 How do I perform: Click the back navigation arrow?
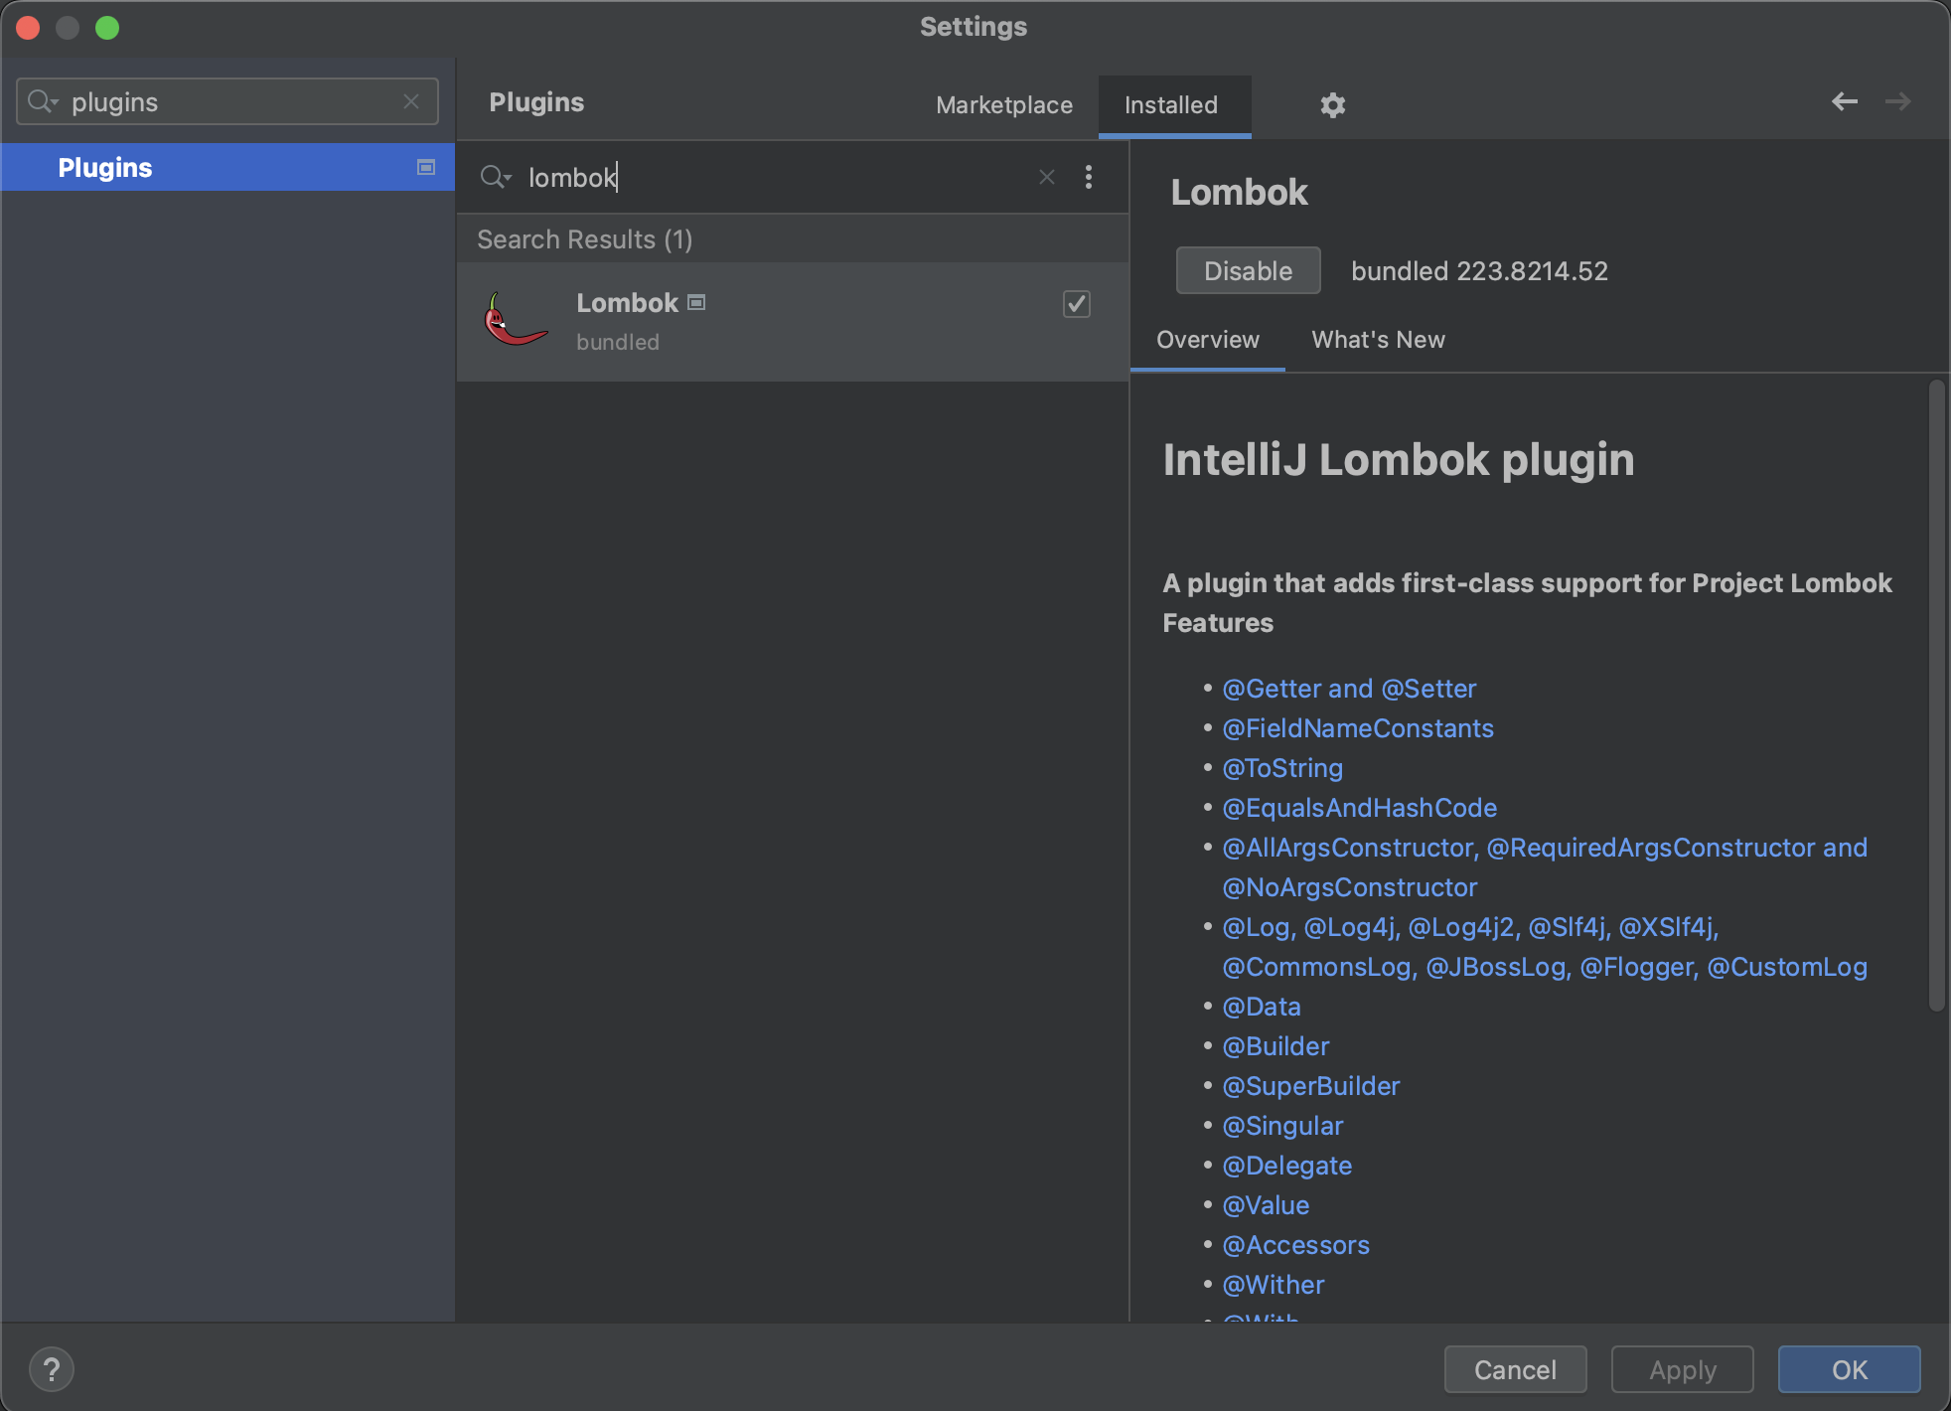coord(1844,101)
